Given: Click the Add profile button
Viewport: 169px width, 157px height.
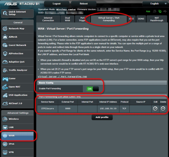Looking at the screenshot, I should click(102, 117).
